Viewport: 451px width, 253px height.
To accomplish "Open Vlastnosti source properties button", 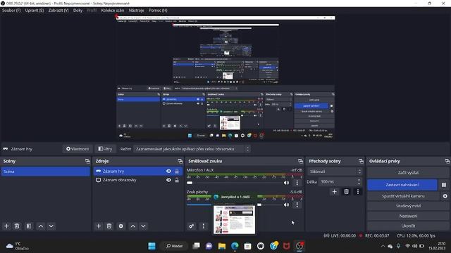I will [78, 149].
